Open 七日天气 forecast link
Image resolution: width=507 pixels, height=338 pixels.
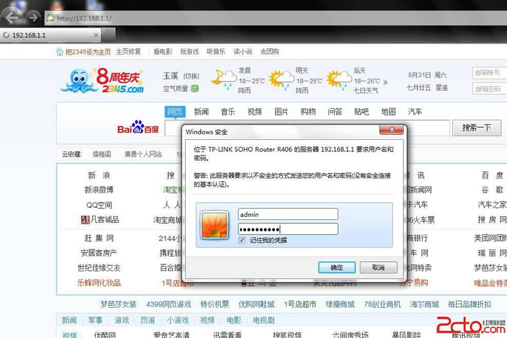point(366,90)
